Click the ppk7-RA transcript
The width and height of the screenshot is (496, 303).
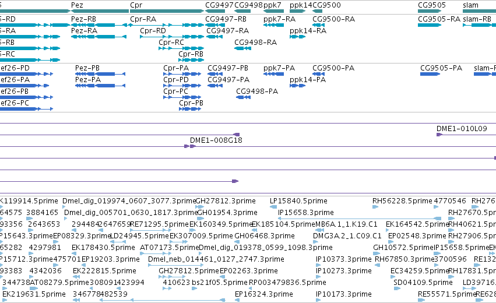(x=273, y=25)
